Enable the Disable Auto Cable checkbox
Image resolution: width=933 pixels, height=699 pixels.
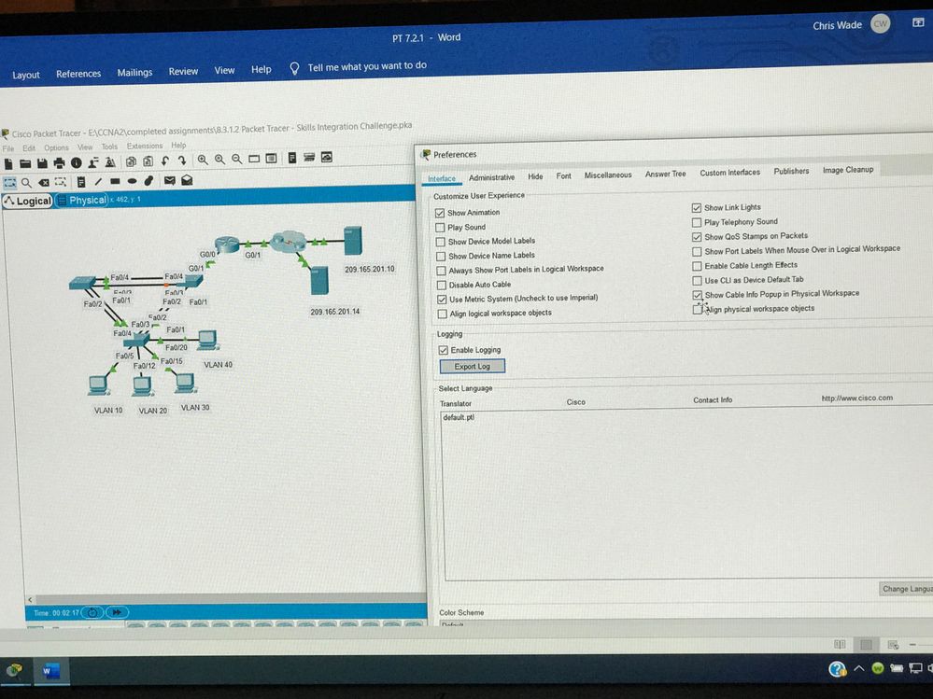442,286
